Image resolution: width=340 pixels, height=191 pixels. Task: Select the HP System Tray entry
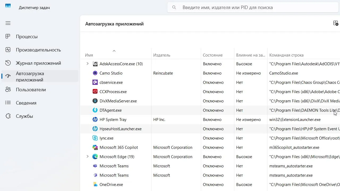click(113, 120)
